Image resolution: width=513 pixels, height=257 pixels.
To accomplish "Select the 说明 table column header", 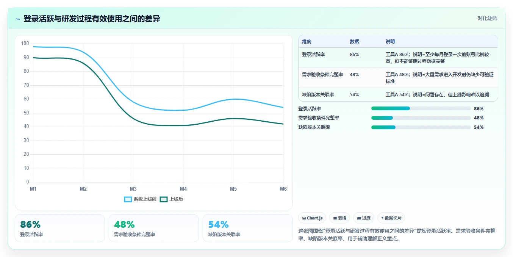I will (x=390, y=42).
